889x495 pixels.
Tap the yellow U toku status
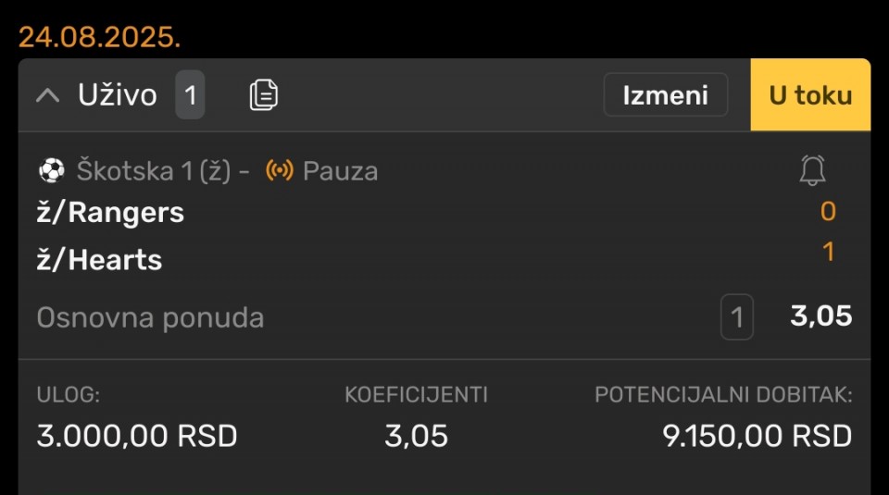coord(810,95)
